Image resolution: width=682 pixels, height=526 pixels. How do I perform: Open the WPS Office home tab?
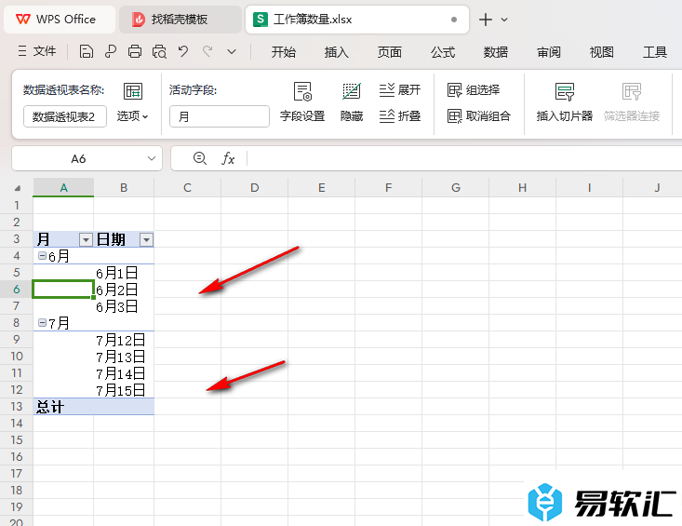click(60, 20)
